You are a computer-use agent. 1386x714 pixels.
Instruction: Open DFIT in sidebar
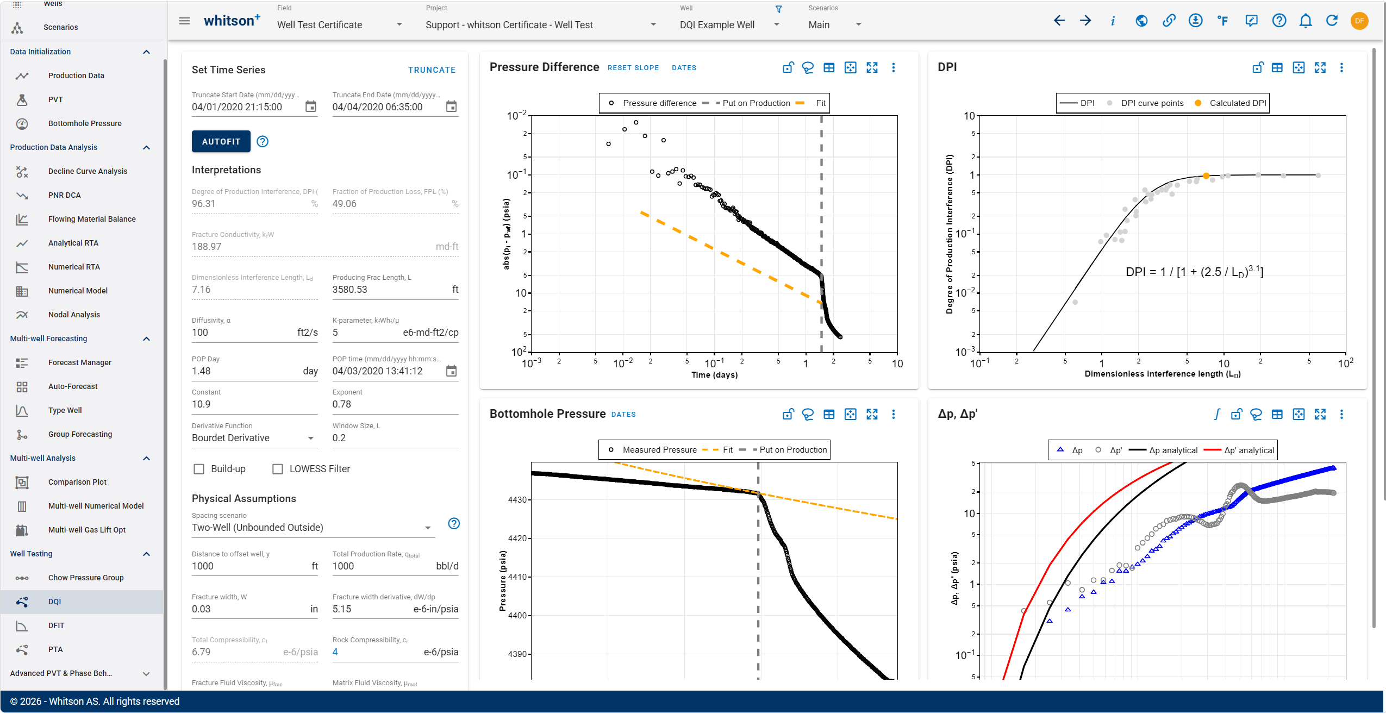pos(82,626)
